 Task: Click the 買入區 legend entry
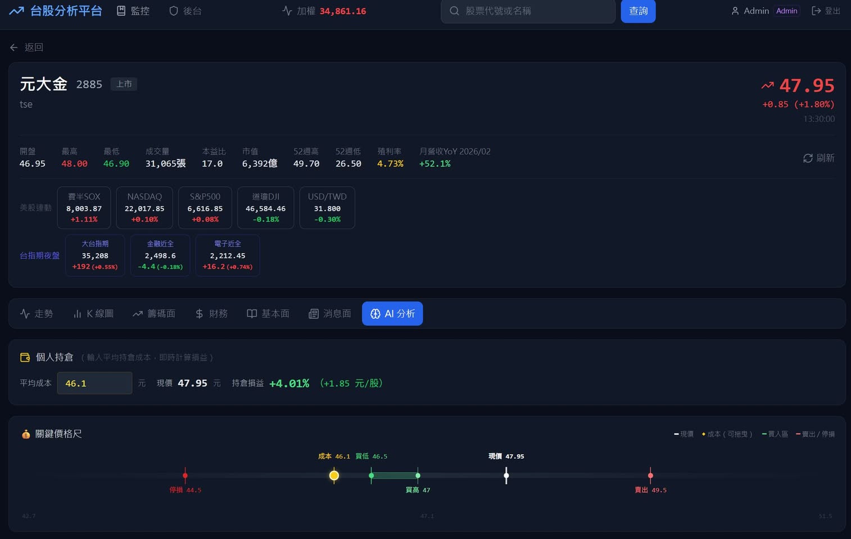pyautogui.click(x=775, y=434)
